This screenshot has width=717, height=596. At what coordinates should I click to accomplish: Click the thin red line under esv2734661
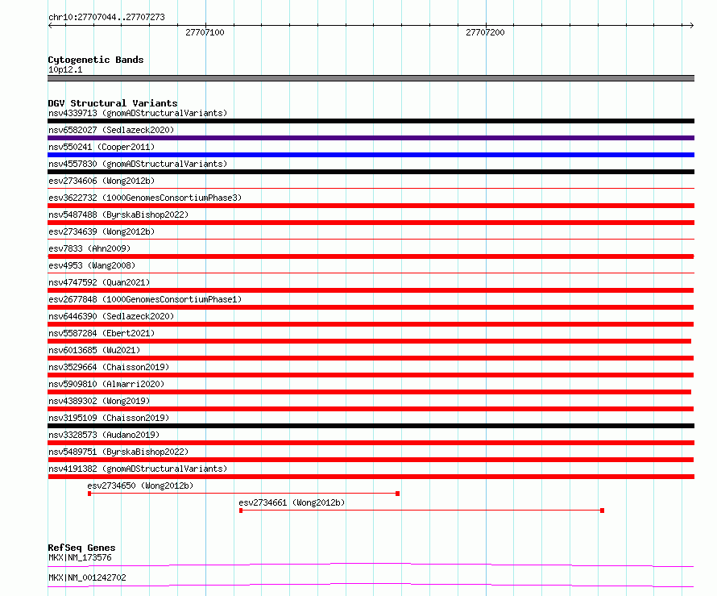[421, 511]
